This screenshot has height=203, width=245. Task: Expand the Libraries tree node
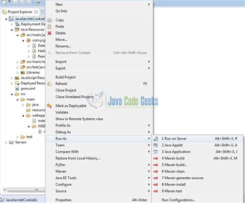coord(18,73)
